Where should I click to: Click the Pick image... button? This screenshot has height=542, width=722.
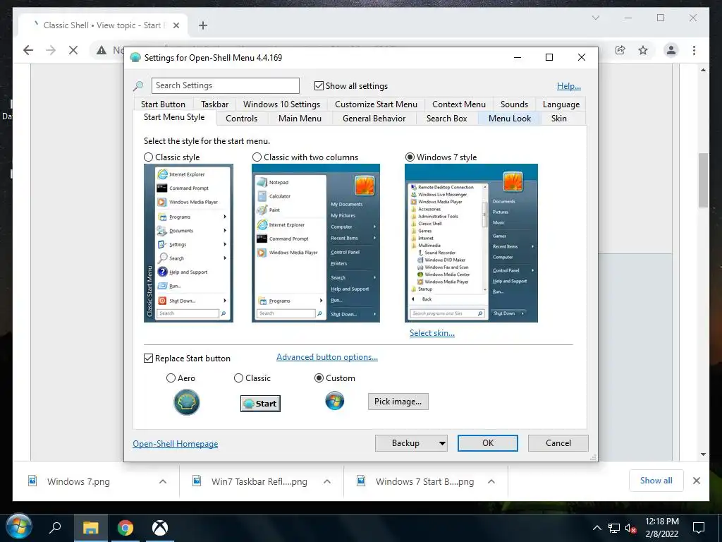(x=398, y=402)
